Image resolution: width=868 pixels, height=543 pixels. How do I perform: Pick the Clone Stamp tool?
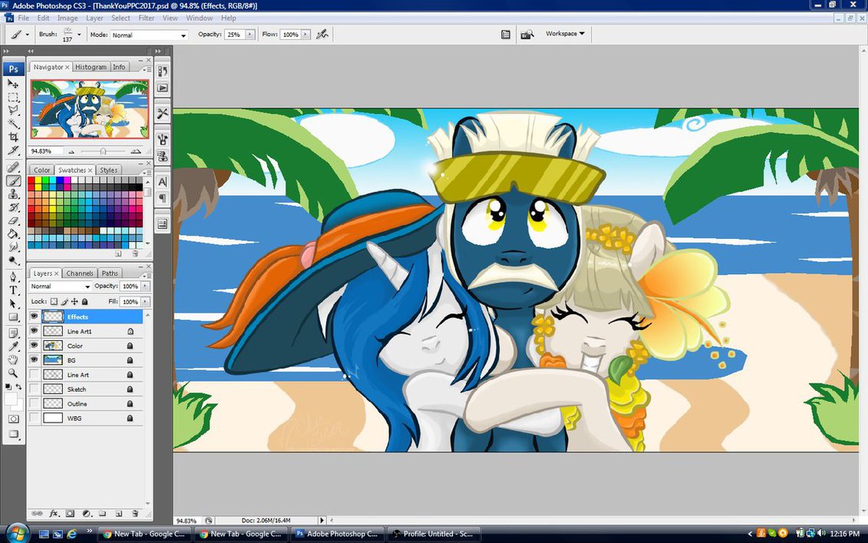coord(13,194)
